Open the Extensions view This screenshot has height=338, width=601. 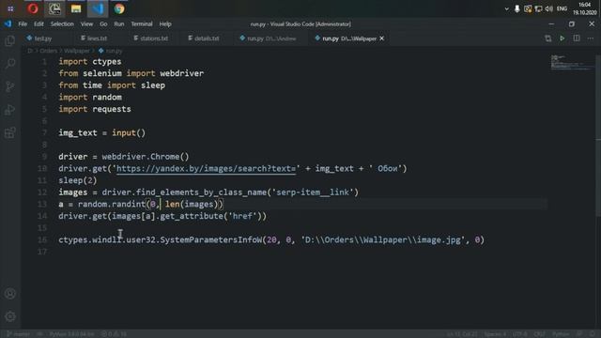point(10,133)
